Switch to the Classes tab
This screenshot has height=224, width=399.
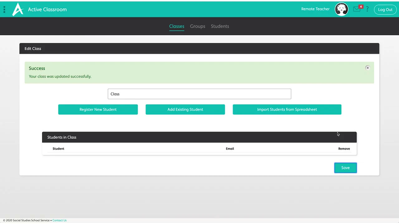point(177,26)
